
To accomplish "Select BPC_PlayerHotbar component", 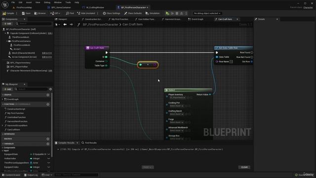I will point(19,67).
